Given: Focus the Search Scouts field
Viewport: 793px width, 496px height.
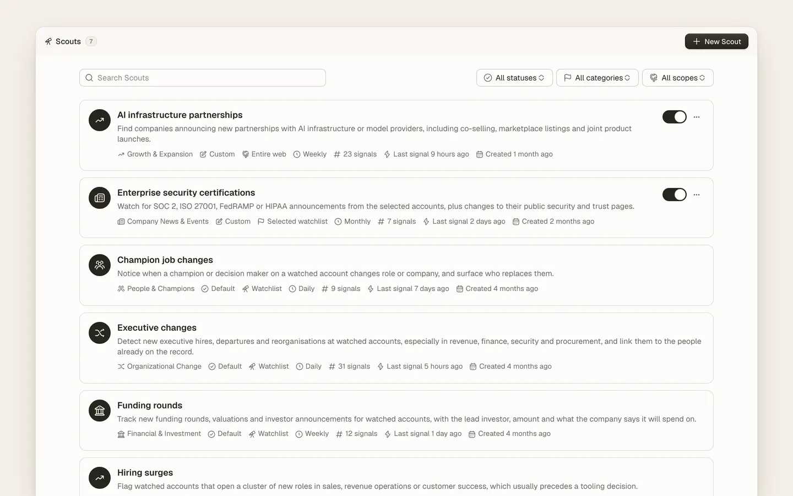Looking at the screenshot, I should point(203,78).
